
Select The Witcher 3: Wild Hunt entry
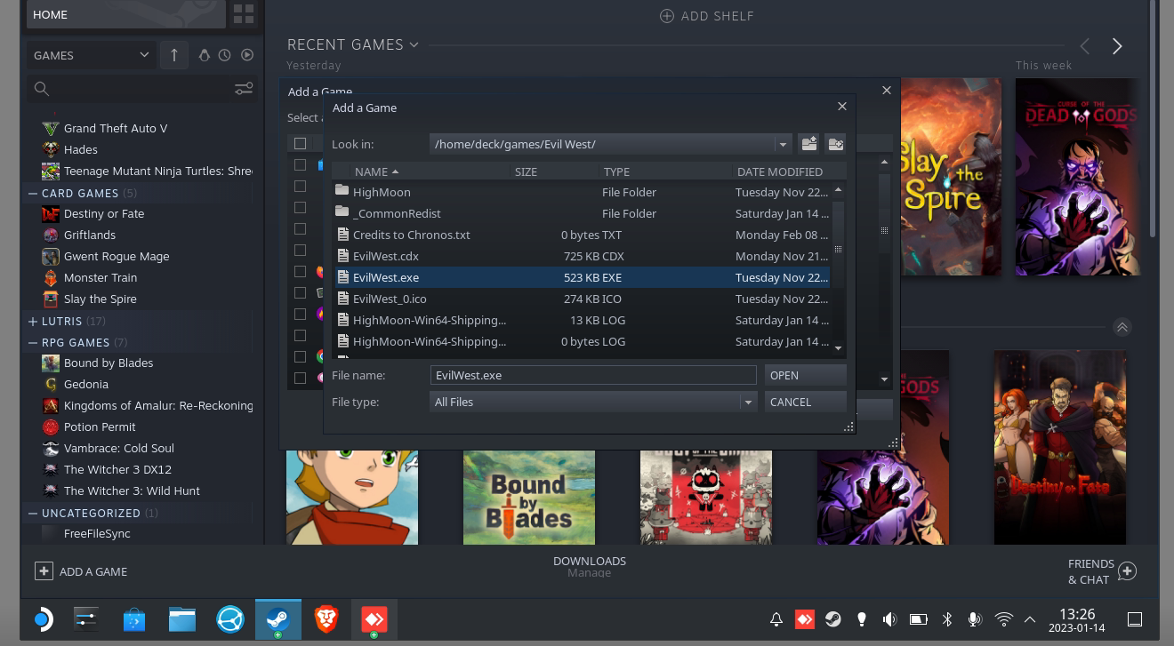point(132,490)
